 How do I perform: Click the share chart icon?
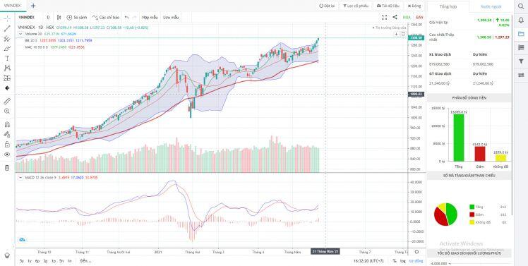[395, 17]
